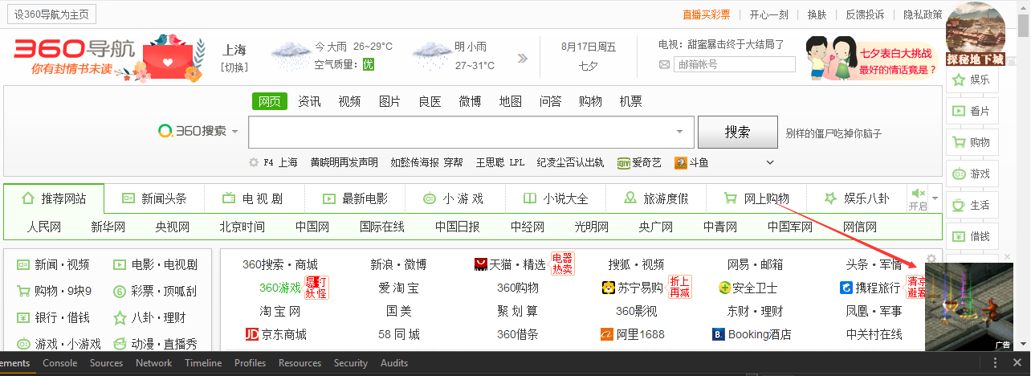Open 借钱 in the right sidebar
The image size is (1031, 376).
[x=972, y=236]
